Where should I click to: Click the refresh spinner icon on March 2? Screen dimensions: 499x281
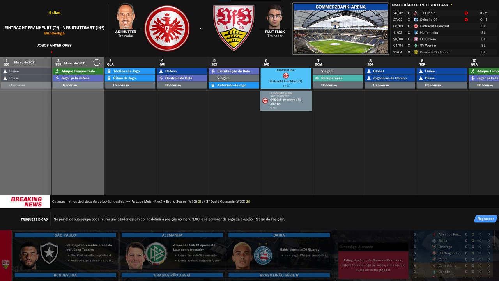coord(97,62)
